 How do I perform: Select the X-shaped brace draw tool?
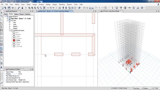1,33
